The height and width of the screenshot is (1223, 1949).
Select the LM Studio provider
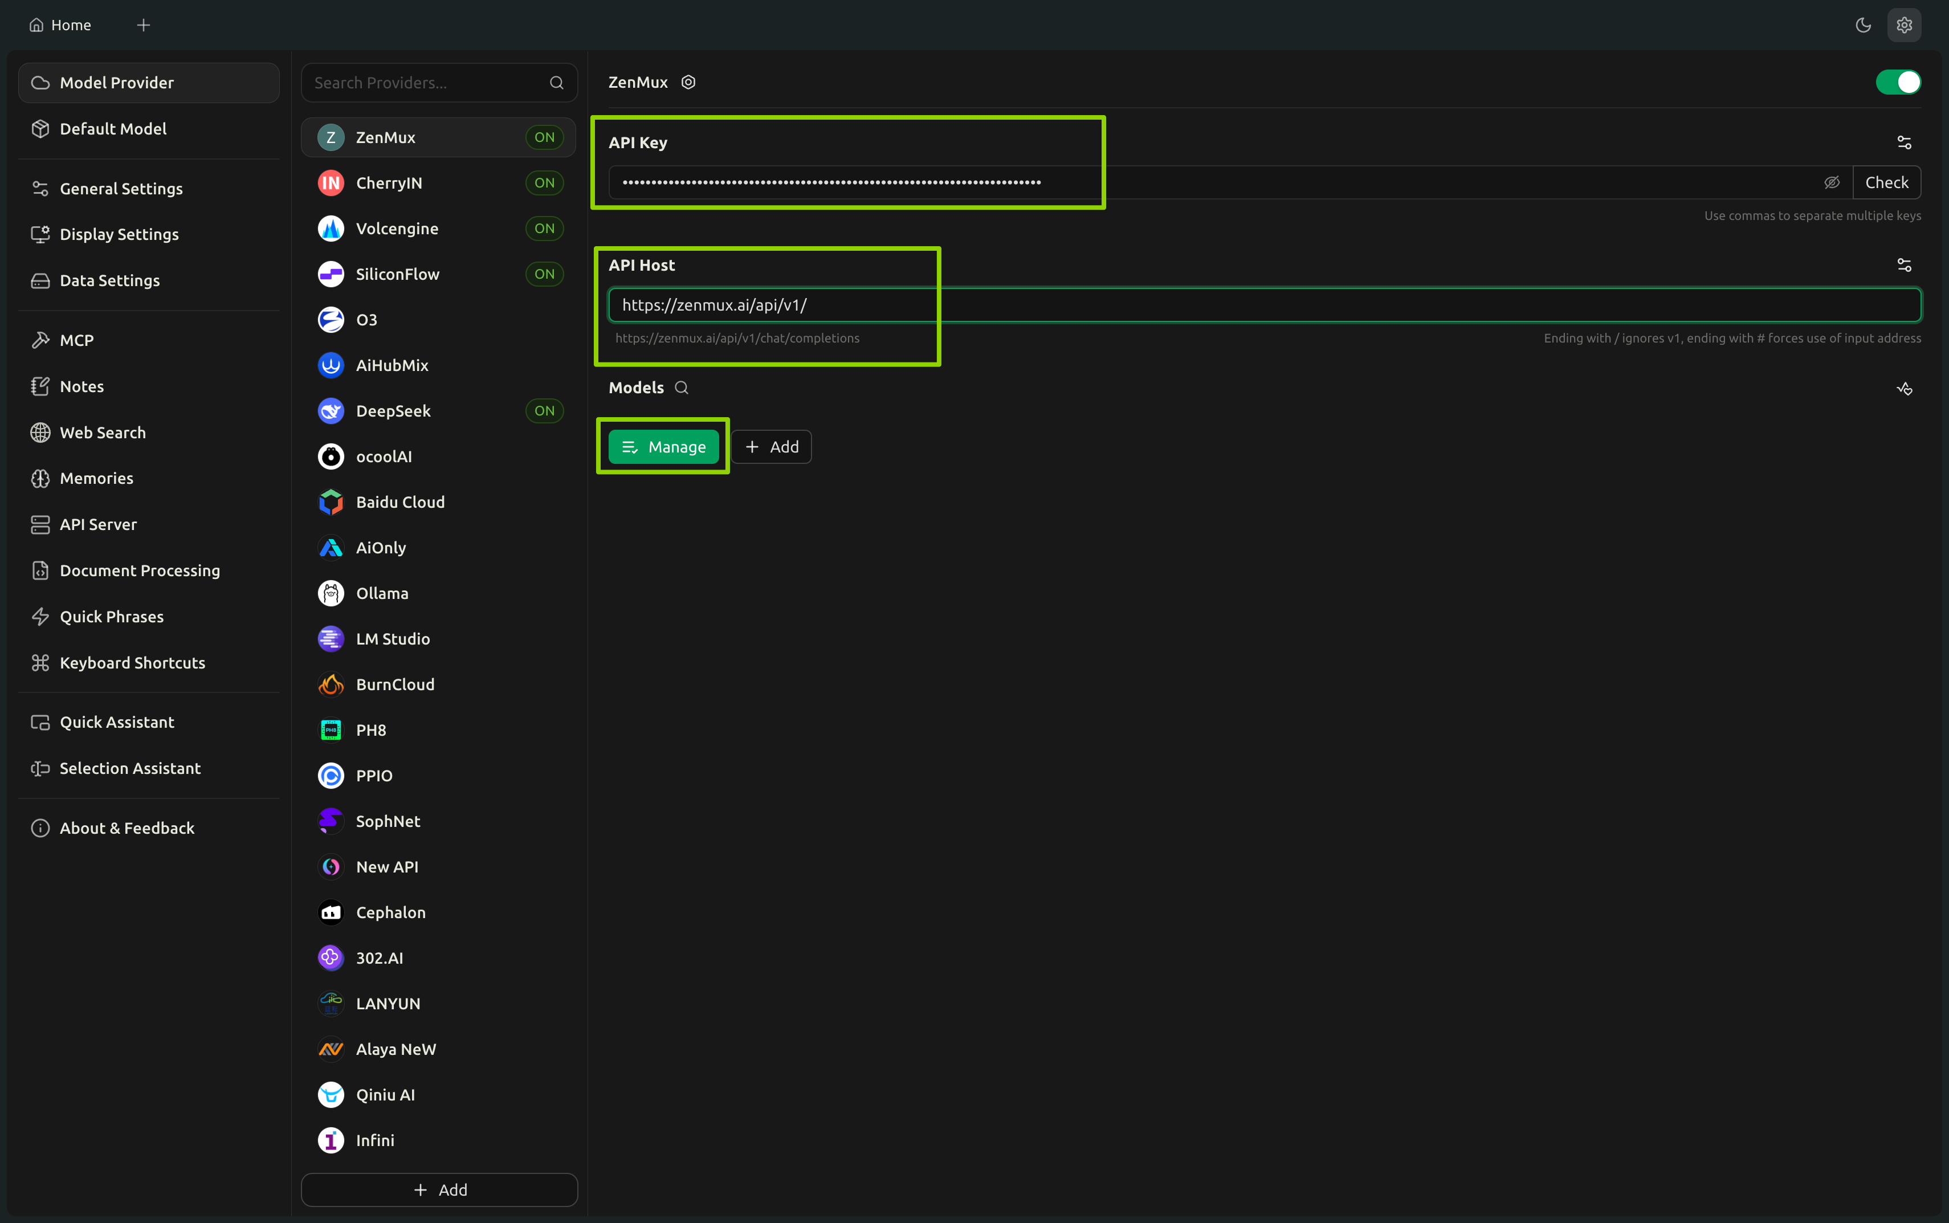pyautogui.click(x=438, y=639)
